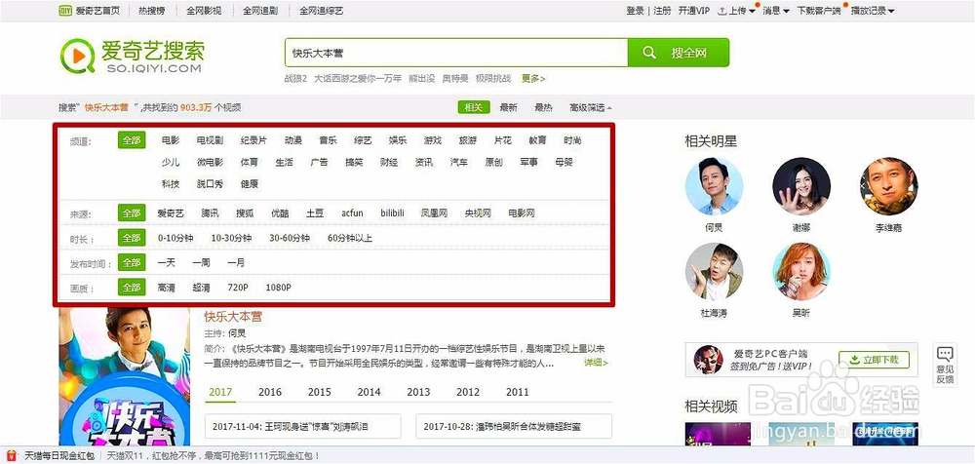The height and width of the screenshot is (464, 975).
Task: Click the PC client promo avatar image
Action: [708, 360]
